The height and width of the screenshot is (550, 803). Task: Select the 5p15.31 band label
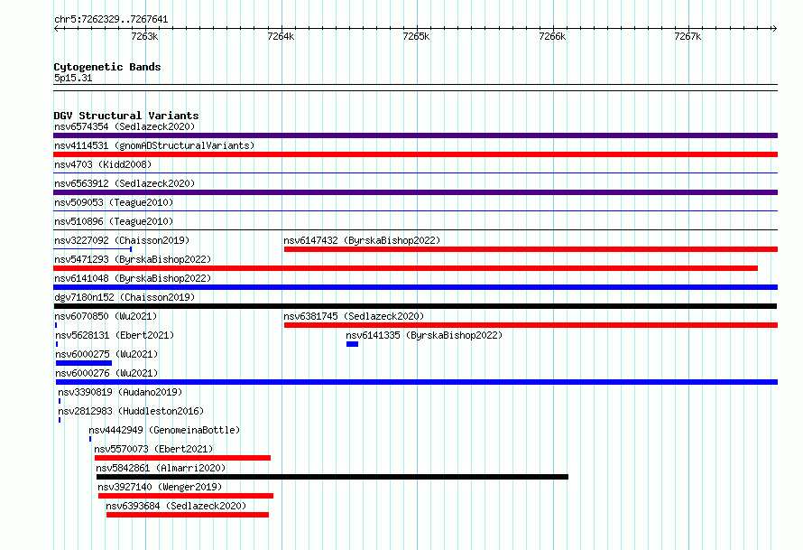tap(73, 78)
